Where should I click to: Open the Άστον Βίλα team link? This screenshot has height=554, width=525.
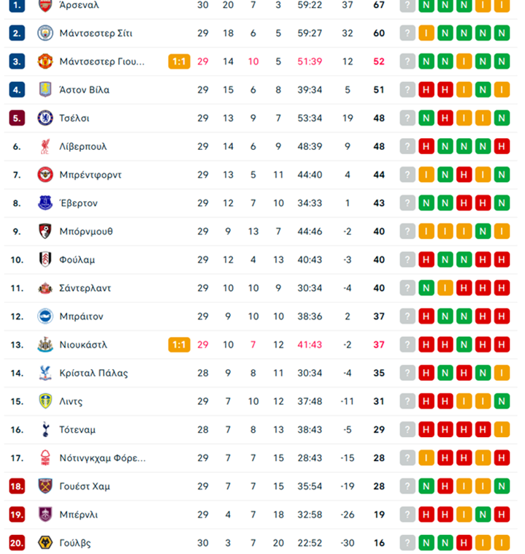[x=85, y=90]
